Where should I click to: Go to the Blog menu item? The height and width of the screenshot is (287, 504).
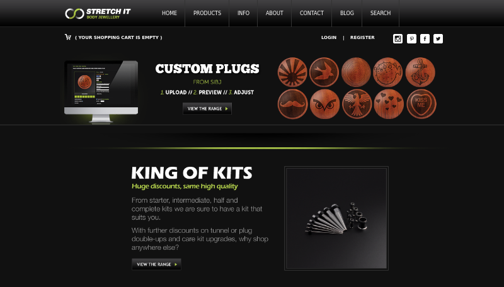click(347, 13)
